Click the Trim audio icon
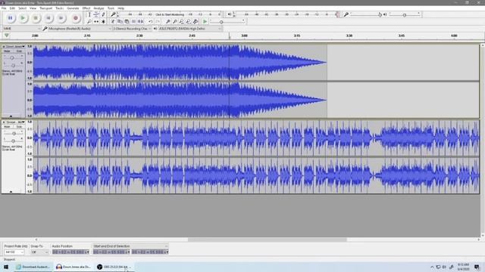 click(133, 22)
